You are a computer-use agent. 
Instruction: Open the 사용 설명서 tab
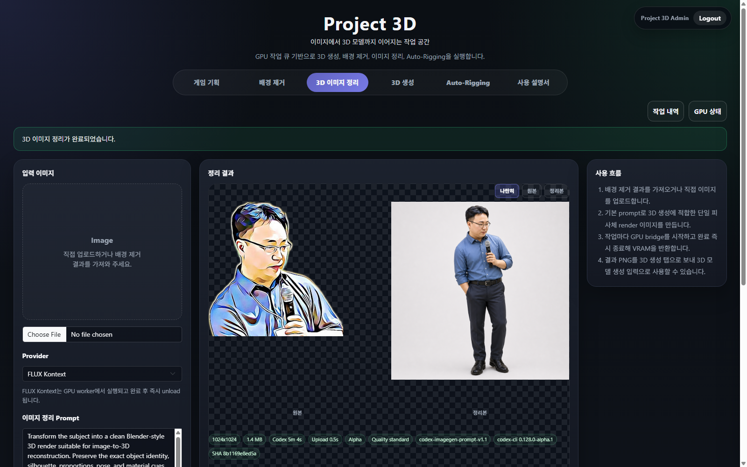[533, 83]
